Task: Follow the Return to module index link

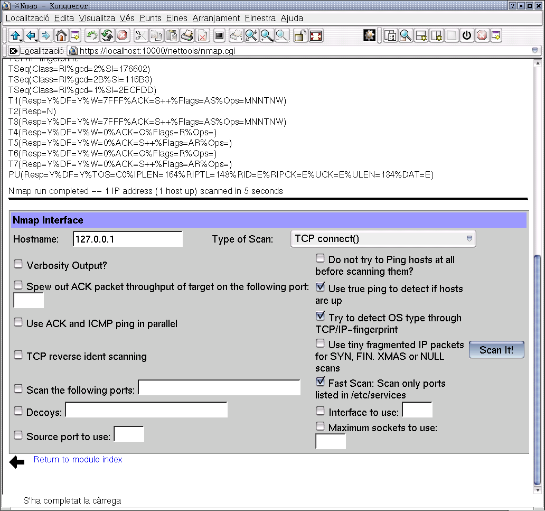Action: [78, 460]
